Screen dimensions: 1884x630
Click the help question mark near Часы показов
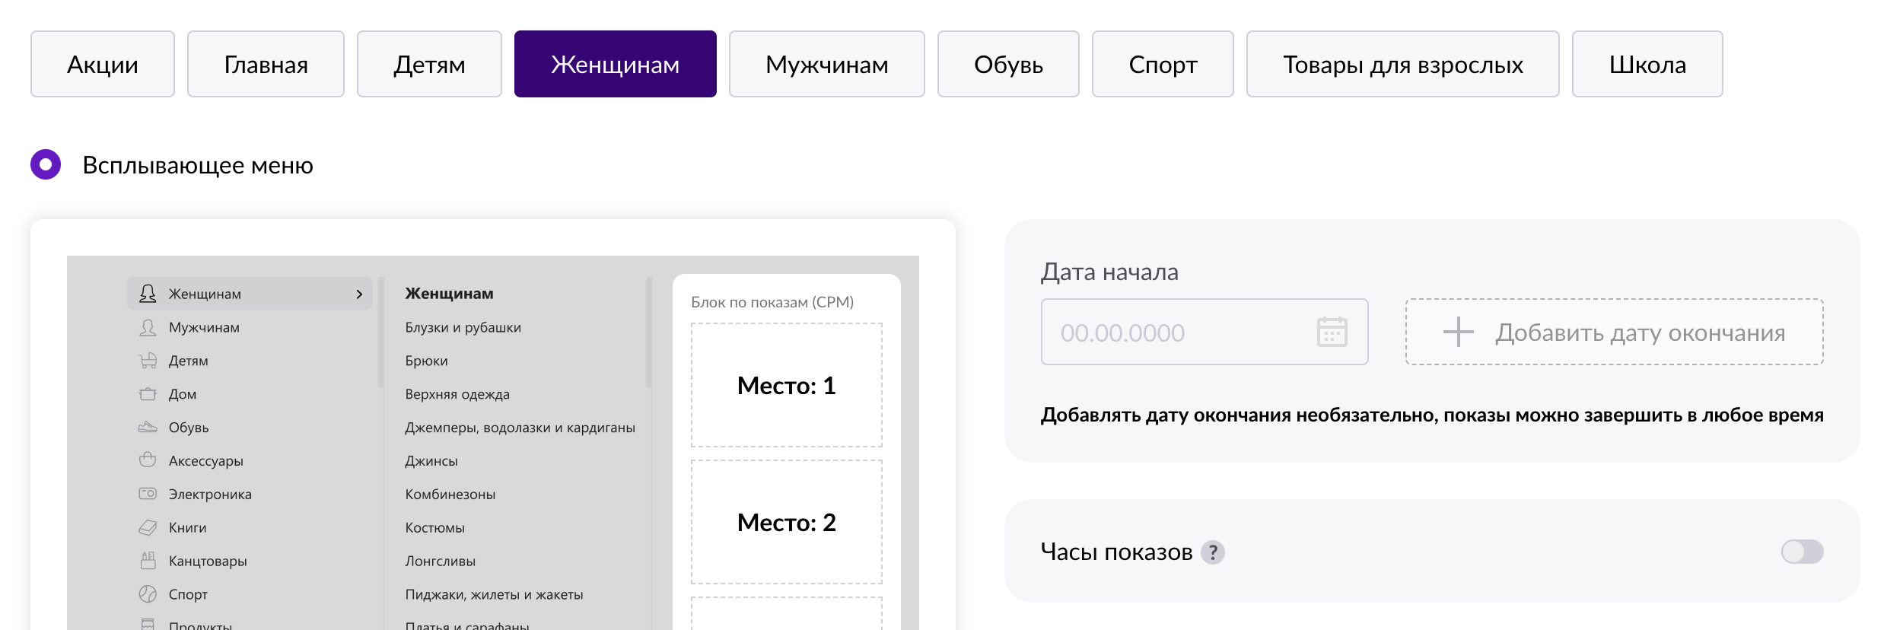point(1213,552)
